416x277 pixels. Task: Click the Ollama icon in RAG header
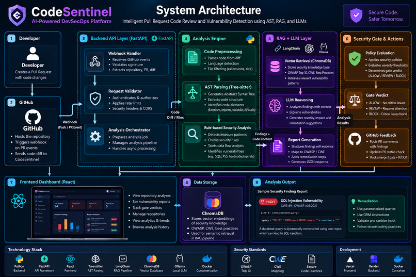click(324, 46)
